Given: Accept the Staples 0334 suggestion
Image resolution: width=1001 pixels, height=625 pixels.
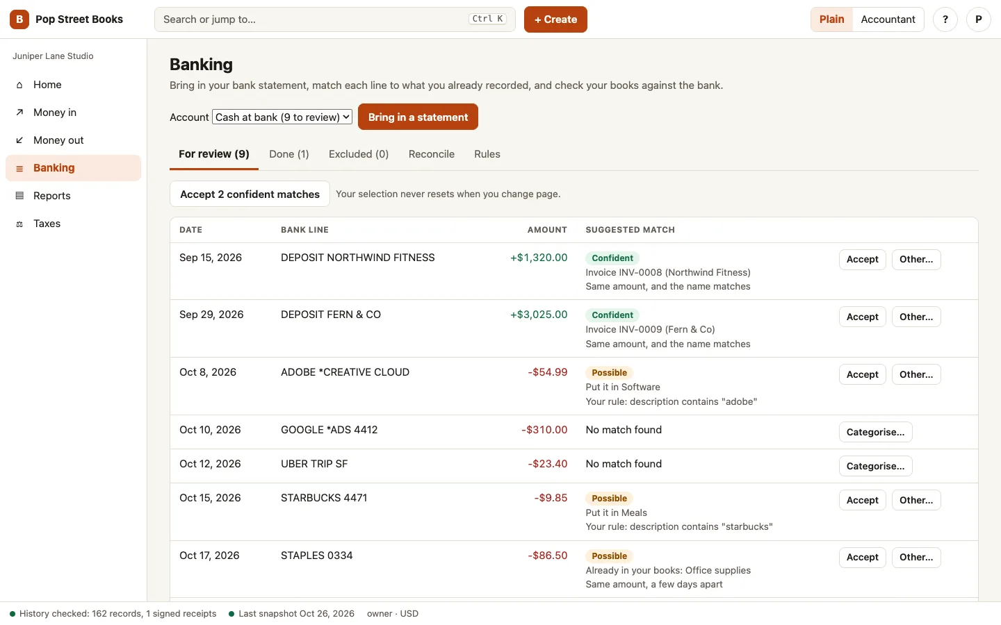Looking at the screenshot, I should coord(863,557).
